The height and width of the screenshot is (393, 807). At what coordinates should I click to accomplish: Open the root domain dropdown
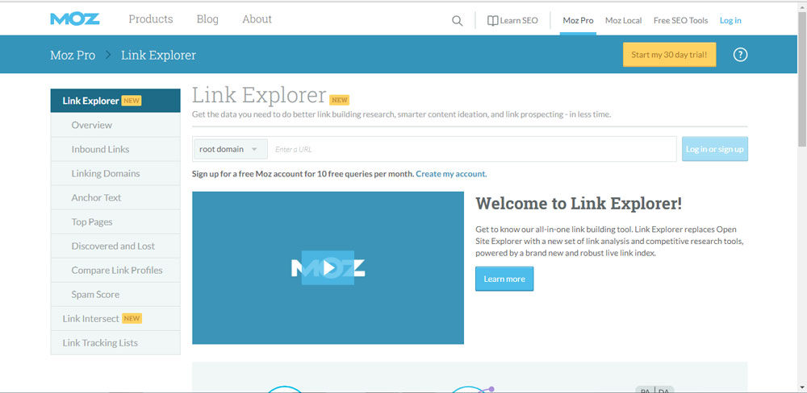tap(231, 149)
